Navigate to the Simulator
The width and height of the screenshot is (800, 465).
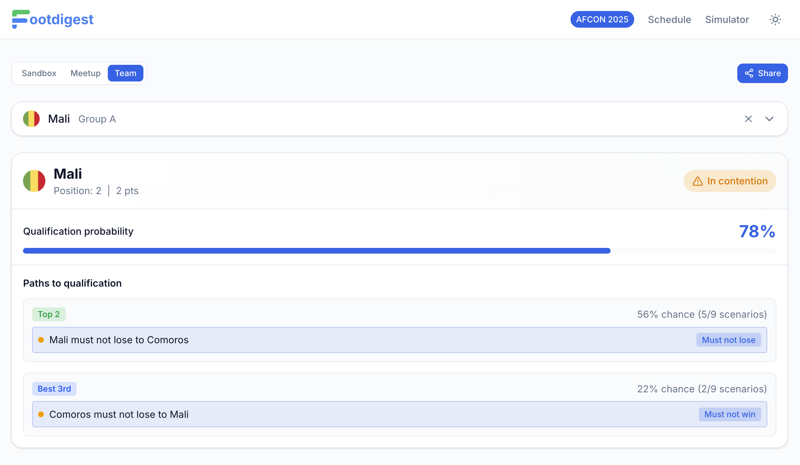[x=727, y=19]
